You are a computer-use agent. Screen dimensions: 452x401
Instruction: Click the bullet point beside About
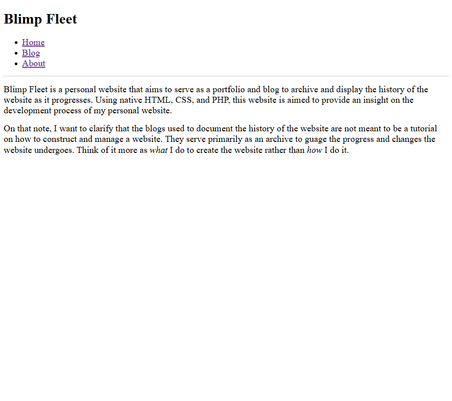click(x=17, y=64)
